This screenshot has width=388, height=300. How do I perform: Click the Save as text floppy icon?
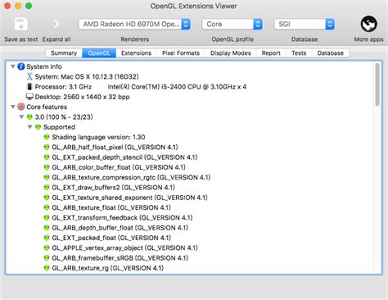coord(21,24)
